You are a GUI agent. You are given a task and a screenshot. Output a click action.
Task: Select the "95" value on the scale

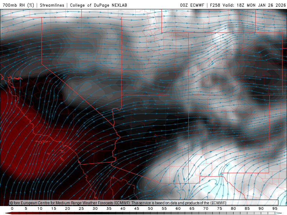click(x=275, y=209)
